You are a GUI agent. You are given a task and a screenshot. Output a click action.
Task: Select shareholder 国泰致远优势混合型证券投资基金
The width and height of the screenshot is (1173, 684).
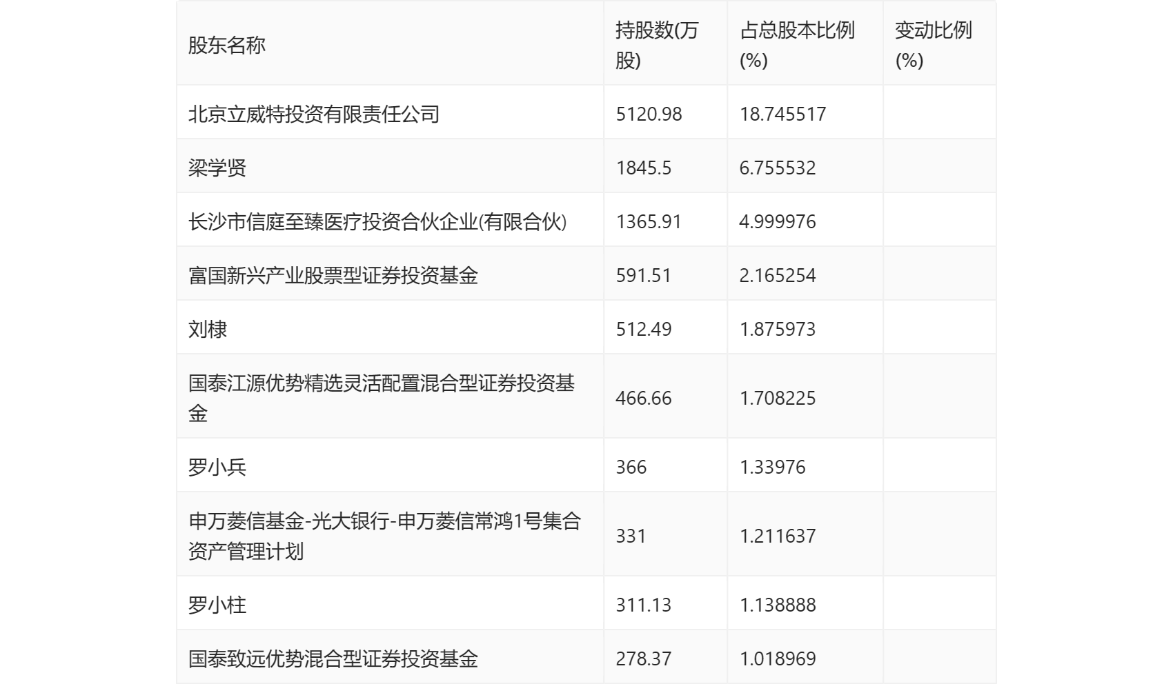[333, 658]
